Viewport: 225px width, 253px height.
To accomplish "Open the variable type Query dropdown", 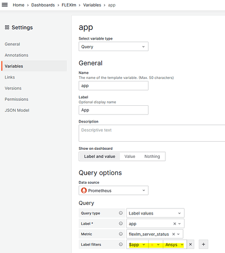I will [x=113, y=47].
